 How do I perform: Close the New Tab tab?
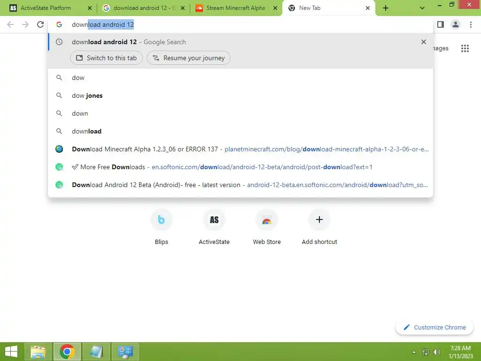[x=368, y=8]
